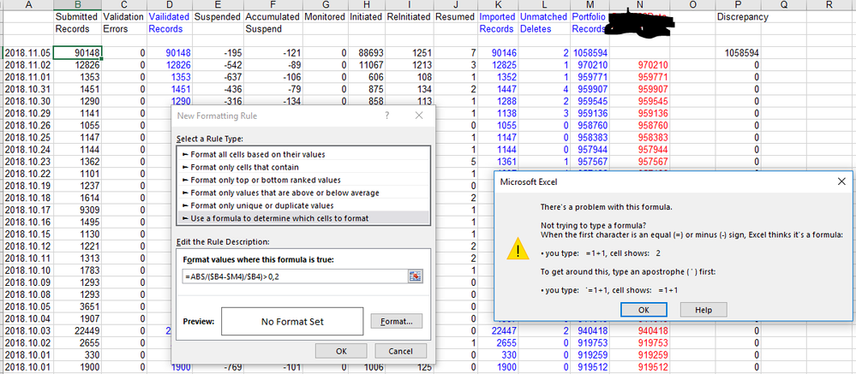The height and width of the screenshot is (374, 856).
Task: Select 'Format only top or bottom ranked values'
Action: pos(303,180)
